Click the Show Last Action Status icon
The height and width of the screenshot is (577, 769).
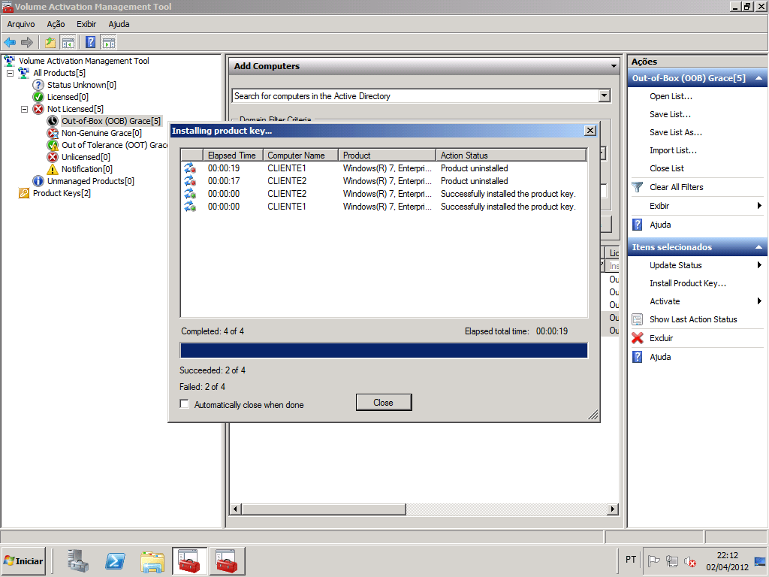(x=637, y=319)
